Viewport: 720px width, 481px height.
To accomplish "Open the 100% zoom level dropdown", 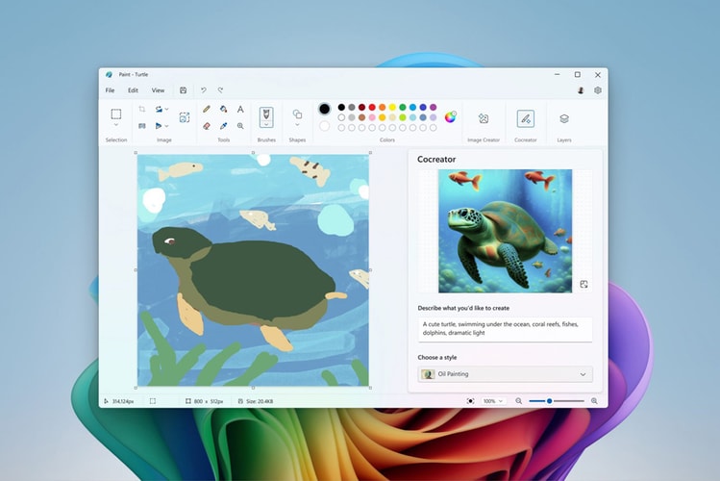I will click(x=493, y=401).
